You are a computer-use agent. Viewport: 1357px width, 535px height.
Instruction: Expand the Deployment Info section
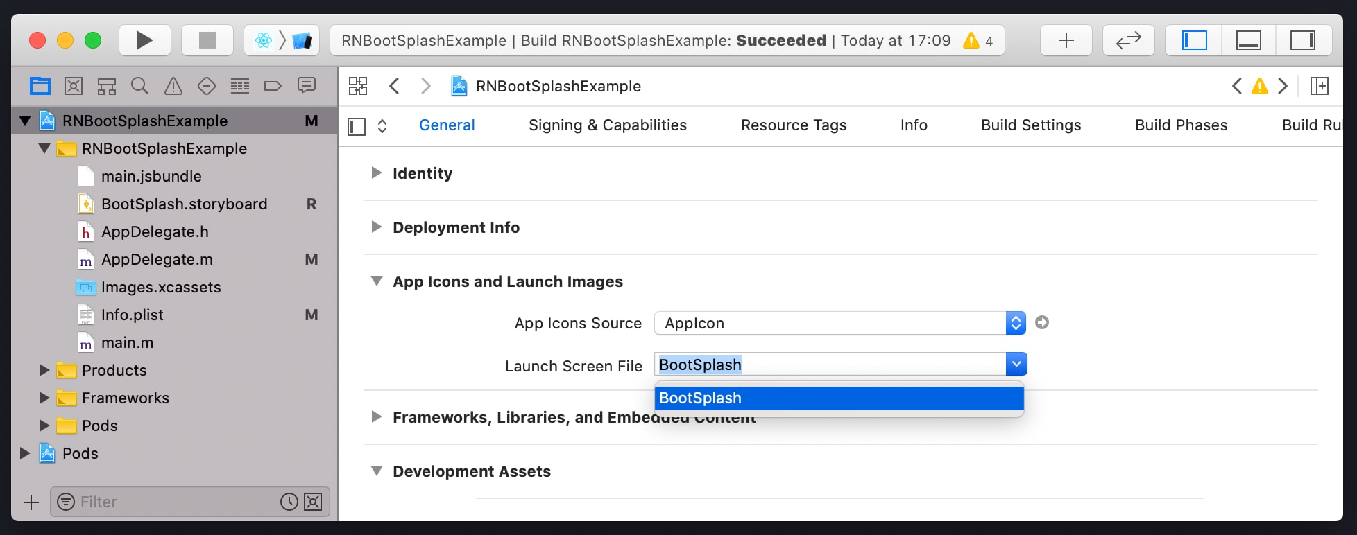[x=376, y=227]
